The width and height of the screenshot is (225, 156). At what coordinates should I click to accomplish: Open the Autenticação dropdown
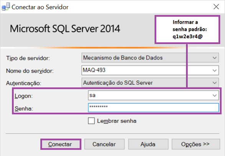point(150,83)
